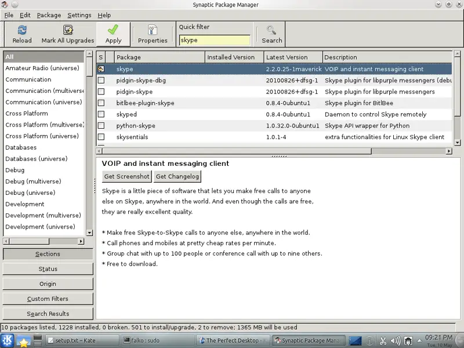The height and width of the screenshot is (348, 464).
Task: Click the marked-for-install status icon of skype
Action: coord(101,69)
